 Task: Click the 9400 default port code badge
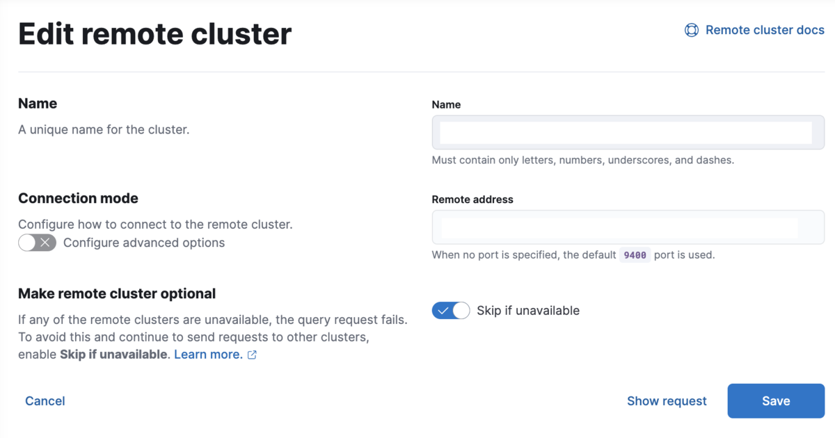pyautogui.click(x=635, y=255)
